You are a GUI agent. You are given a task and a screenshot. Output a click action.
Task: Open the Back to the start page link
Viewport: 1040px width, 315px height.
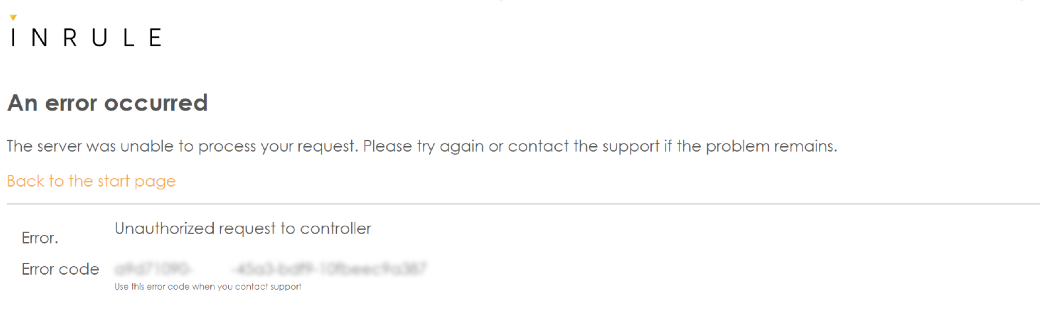pos(91,181)
